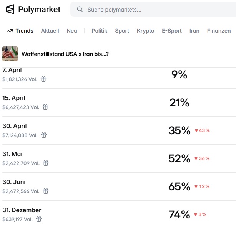Image resolution: width=236 pixels, height=226 pixels.
Task: Focus the Suche polymarkets search field
Action: [154, 9]
